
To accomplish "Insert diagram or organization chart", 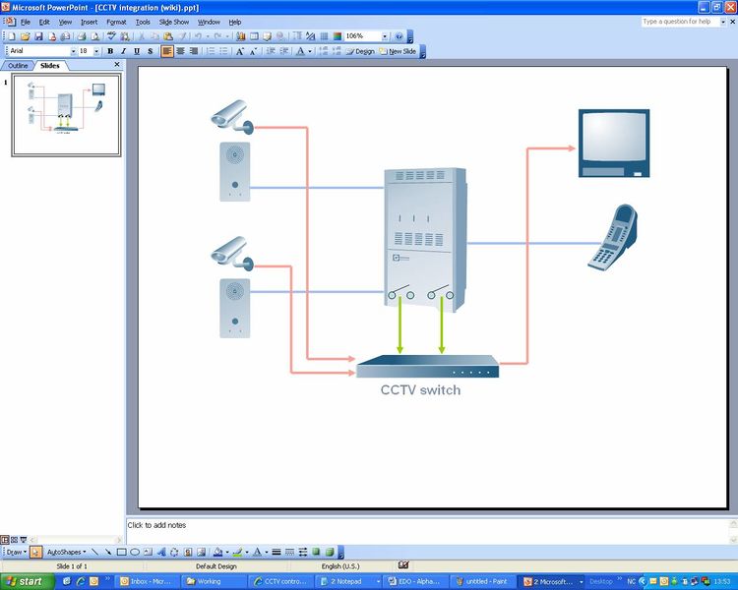I will tap(174, 552).
